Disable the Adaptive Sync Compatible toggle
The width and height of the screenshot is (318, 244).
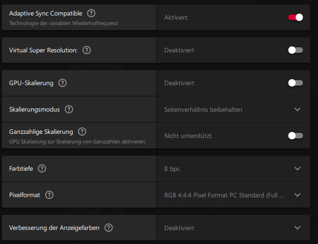[x=295, y=17]
